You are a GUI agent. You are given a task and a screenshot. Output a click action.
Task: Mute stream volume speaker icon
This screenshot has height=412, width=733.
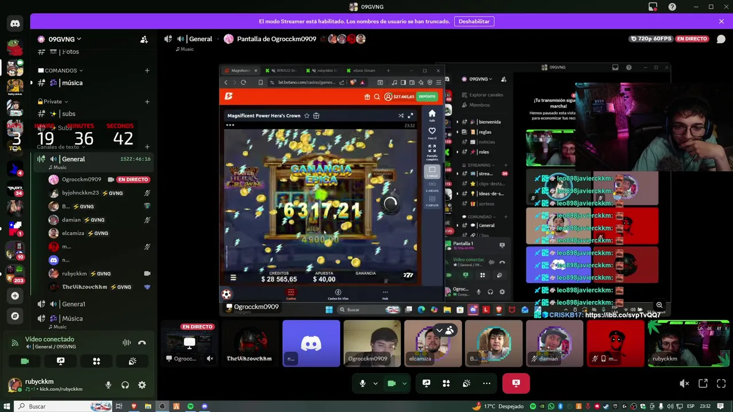[684, 384]
